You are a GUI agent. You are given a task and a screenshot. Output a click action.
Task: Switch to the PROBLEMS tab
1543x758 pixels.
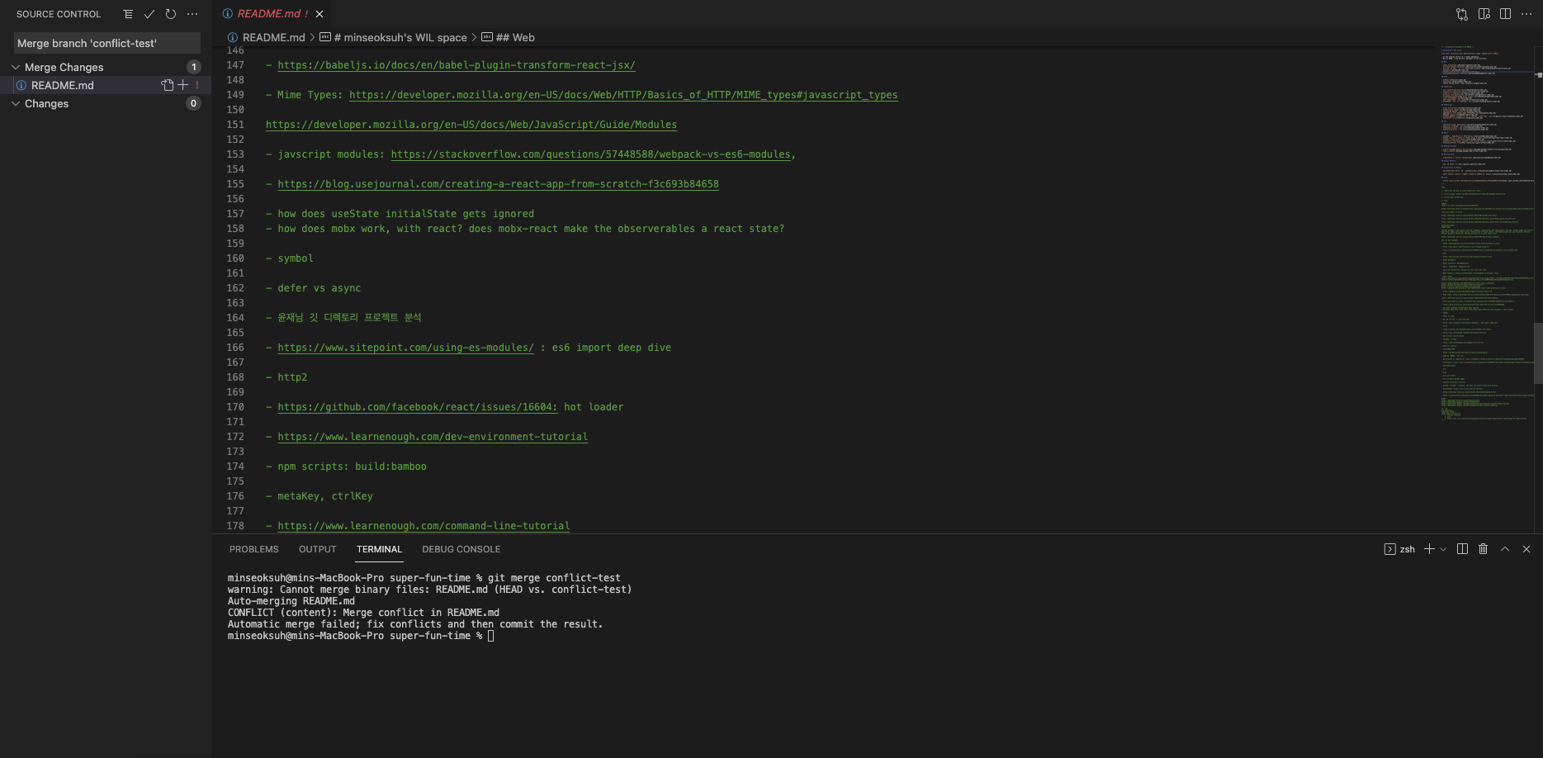point(253,549)
